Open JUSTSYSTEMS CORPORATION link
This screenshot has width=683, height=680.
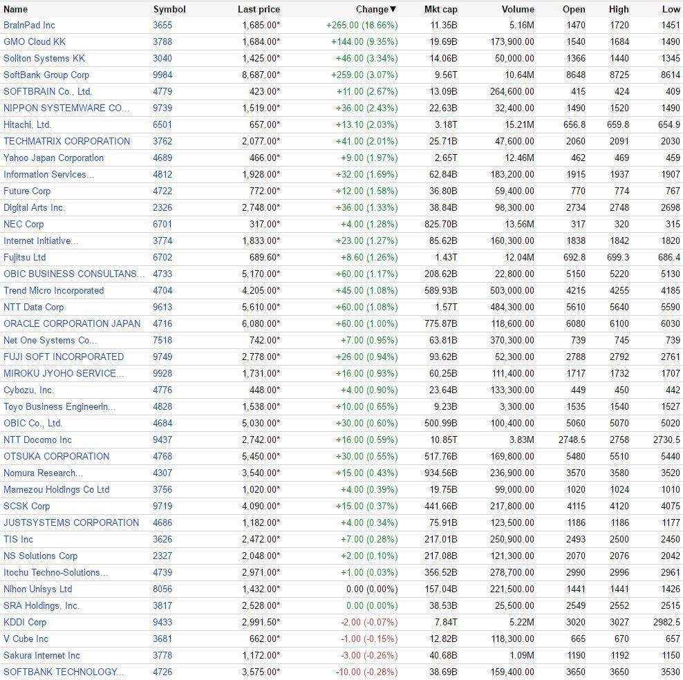pyautogui.click(x=71, y=522)
